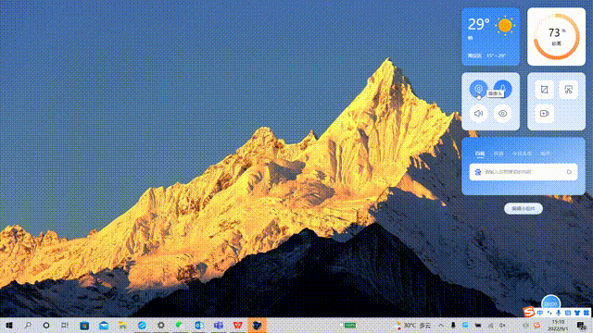Image resolution: width=593 pixels, height=333 pixels.
Task: Click the widget search input field
Action: (x=524, y=172)
